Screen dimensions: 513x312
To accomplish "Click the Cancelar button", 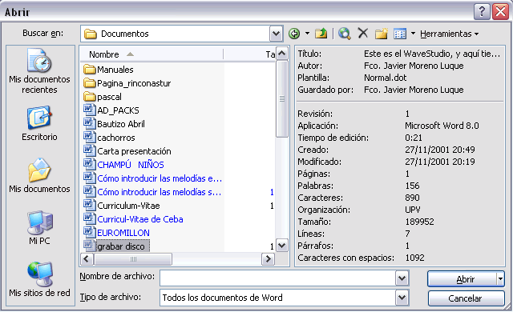I will 466,298.
